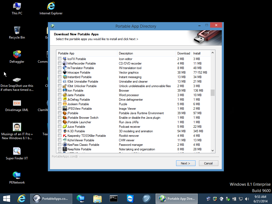
Task: Select the jPortable Launcher checkbox
Action: 60,122
